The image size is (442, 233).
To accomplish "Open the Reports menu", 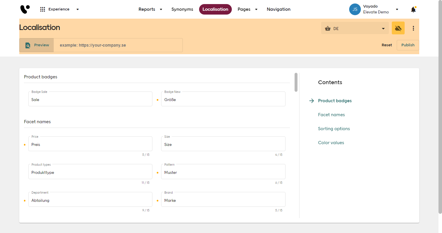I will tap(147, 9).
